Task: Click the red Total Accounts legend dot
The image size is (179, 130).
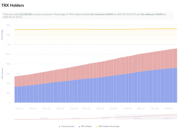Action: (59, 126)
